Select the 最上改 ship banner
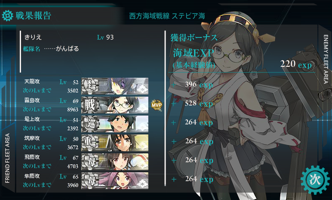 (115, 124)
